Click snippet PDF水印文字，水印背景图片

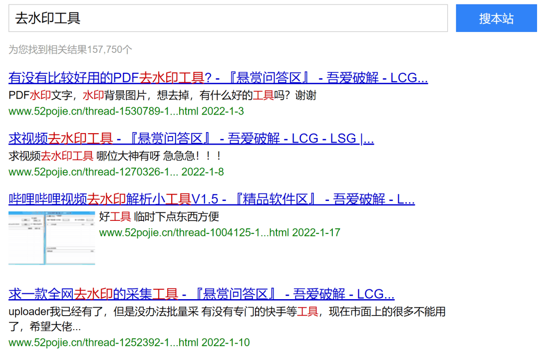click(162, 95)
